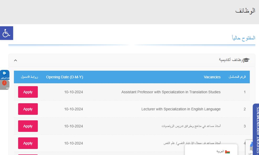
Task: Apply for the fourth listed vacancy
Action: tap(28, 143)
